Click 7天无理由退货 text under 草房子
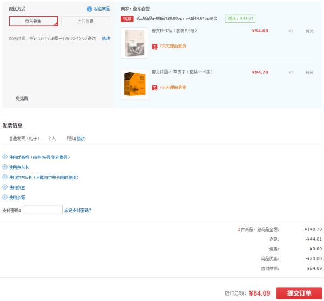The height and width of the screenshot is (301, 324). pos(173,87)
